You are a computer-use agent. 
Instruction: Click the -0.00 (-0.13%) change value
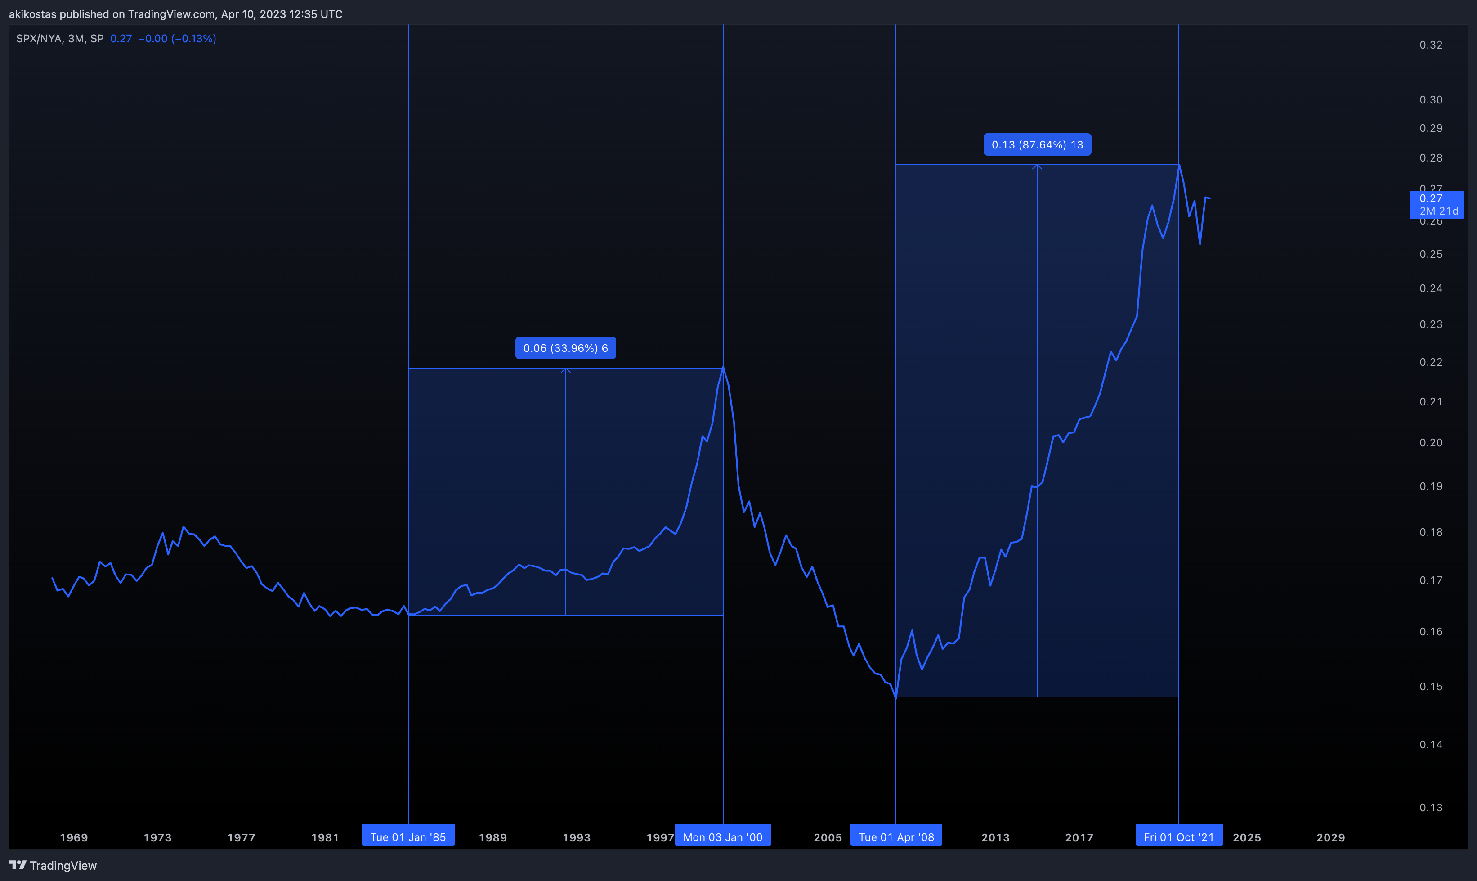177,39
